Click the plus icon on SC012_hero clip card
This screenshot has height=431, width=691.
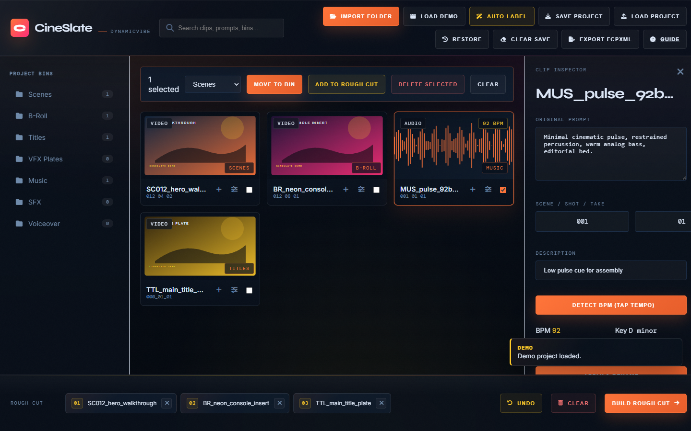tap(219, 189)
